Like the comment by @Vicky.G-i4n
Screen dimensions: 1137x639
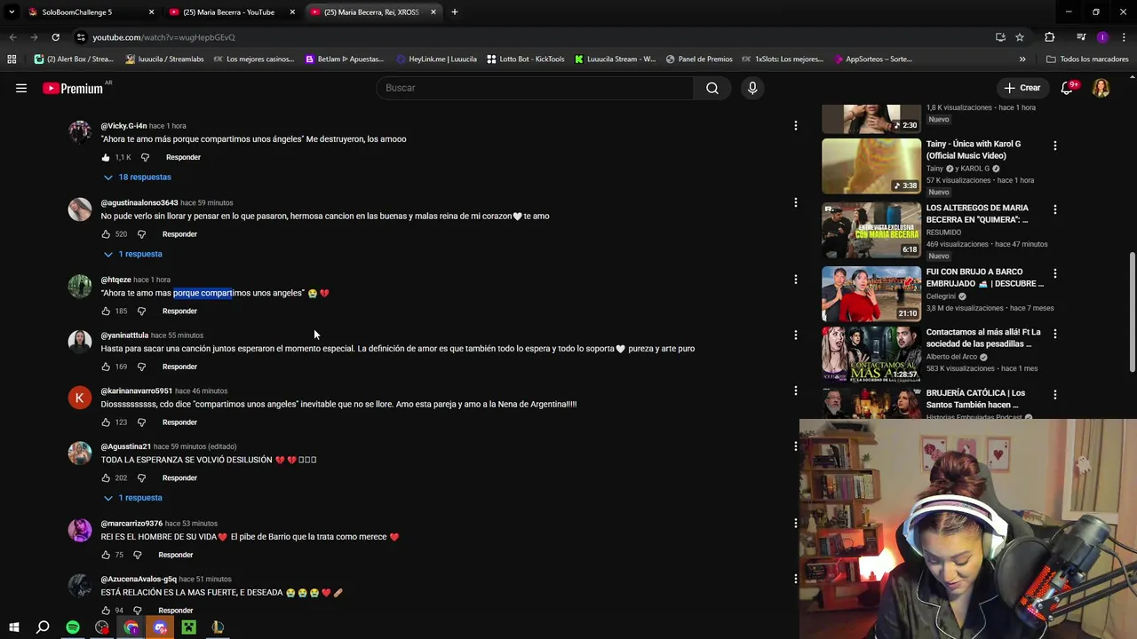(x=106, y=157)
